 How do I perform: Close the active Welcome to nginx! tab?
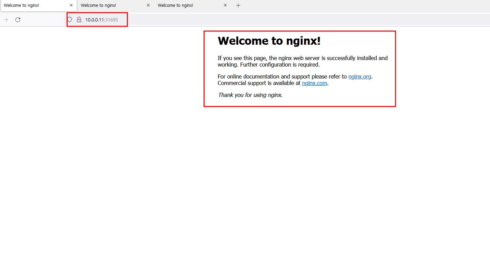click(71, 5)
